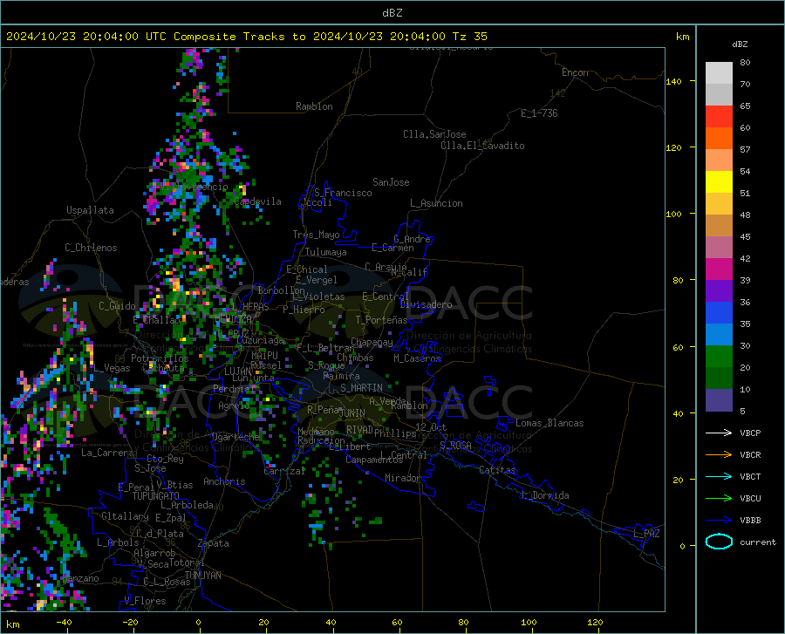The width and height of the screenshot is (785, 634).
Task: Click the '57' value on the color scale
Action: point(745,150)
